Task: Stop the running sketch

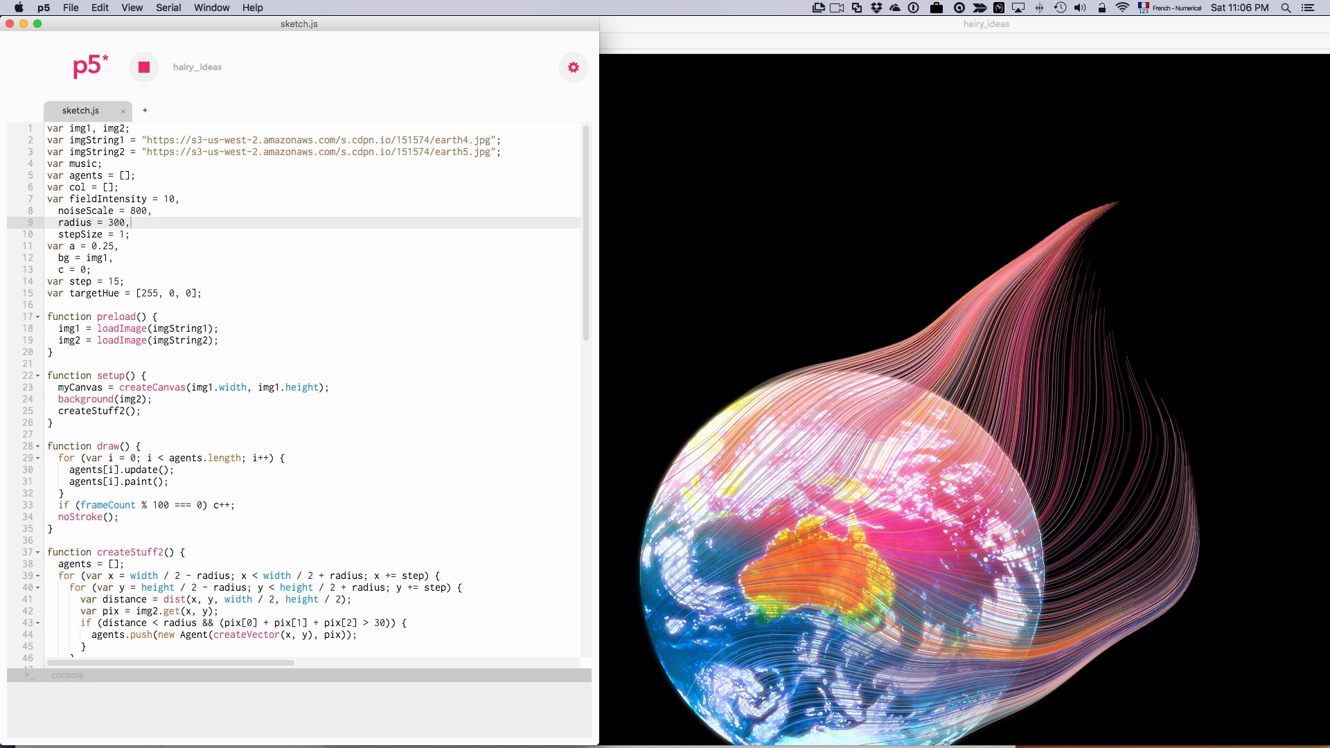Action: pyautogui.click(x=144, y=67)
